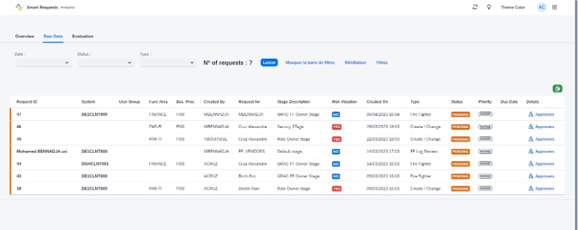The image size is (578, 230).
Task: Open the Type filter dropdown
Action: (168, 63)
